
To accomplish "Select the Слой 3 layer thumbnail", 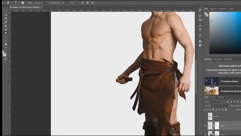I will click(x=210, y=116).
